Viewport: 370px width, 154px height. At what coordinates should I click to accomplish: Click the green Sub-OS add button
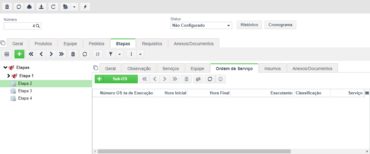[x=116, y=79]
